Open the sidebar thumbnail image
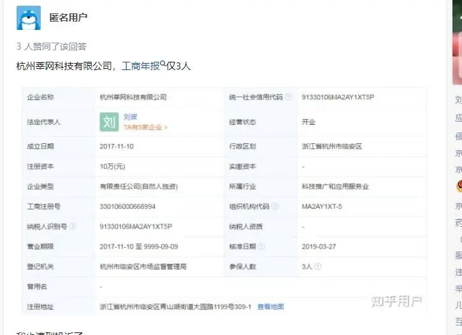The height and width of the screenshot is (335, 462). 458,43
